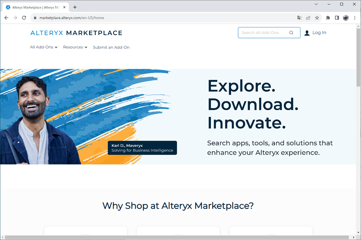
Task: Click the Log In link
Action: pyautogui.click(x=319, y=33)
